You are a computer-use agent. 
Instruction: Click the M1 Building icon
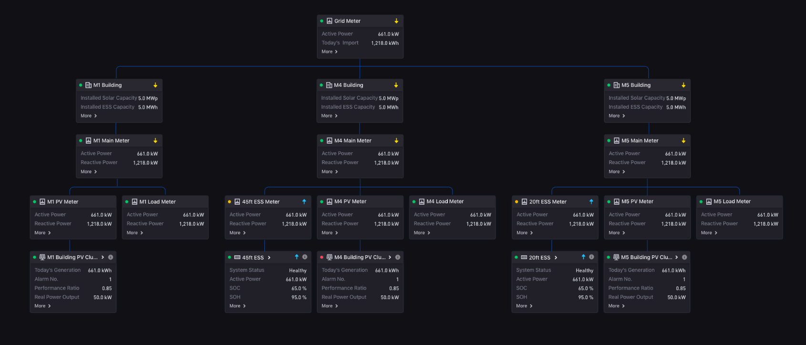click(x=88, y=85)
